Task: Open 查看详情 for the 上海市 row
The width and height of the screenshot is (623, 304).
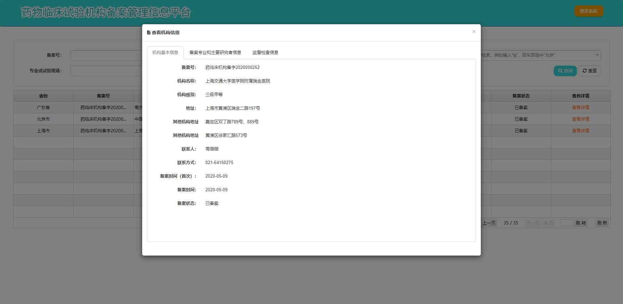Action: click(x=580, y=131)
